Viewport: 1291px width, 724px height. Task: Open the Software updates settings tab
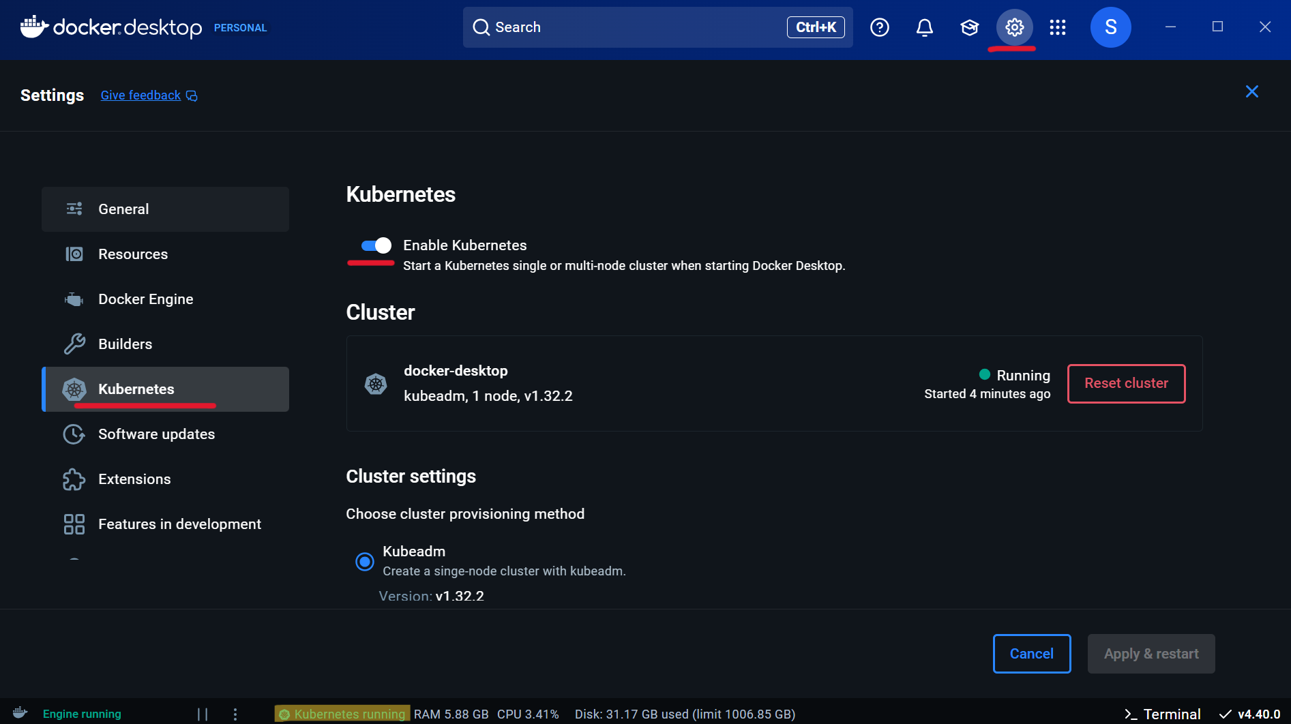(165, 434)
